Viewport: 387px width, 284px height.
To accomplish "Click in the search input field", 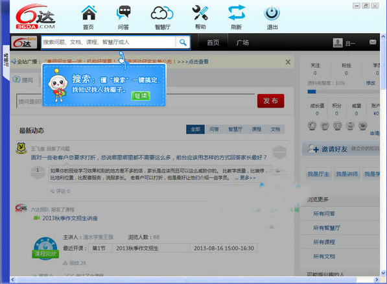I will 108,43.
